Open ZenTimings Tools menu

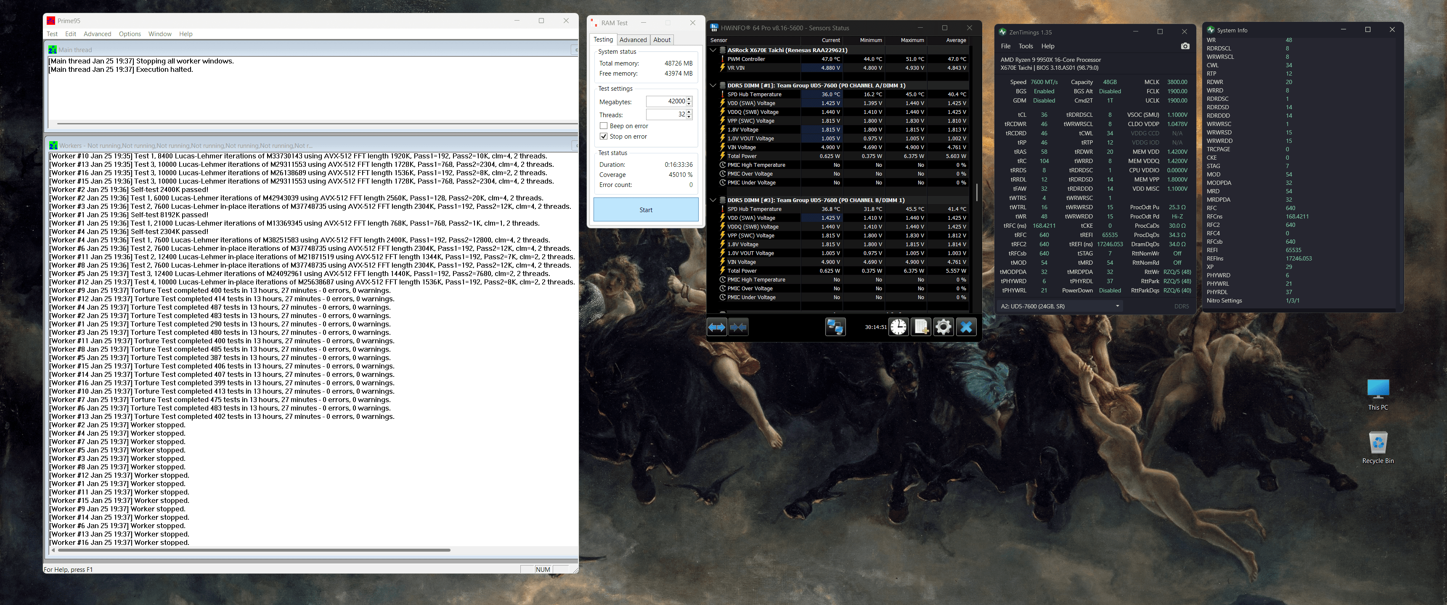1025,46
